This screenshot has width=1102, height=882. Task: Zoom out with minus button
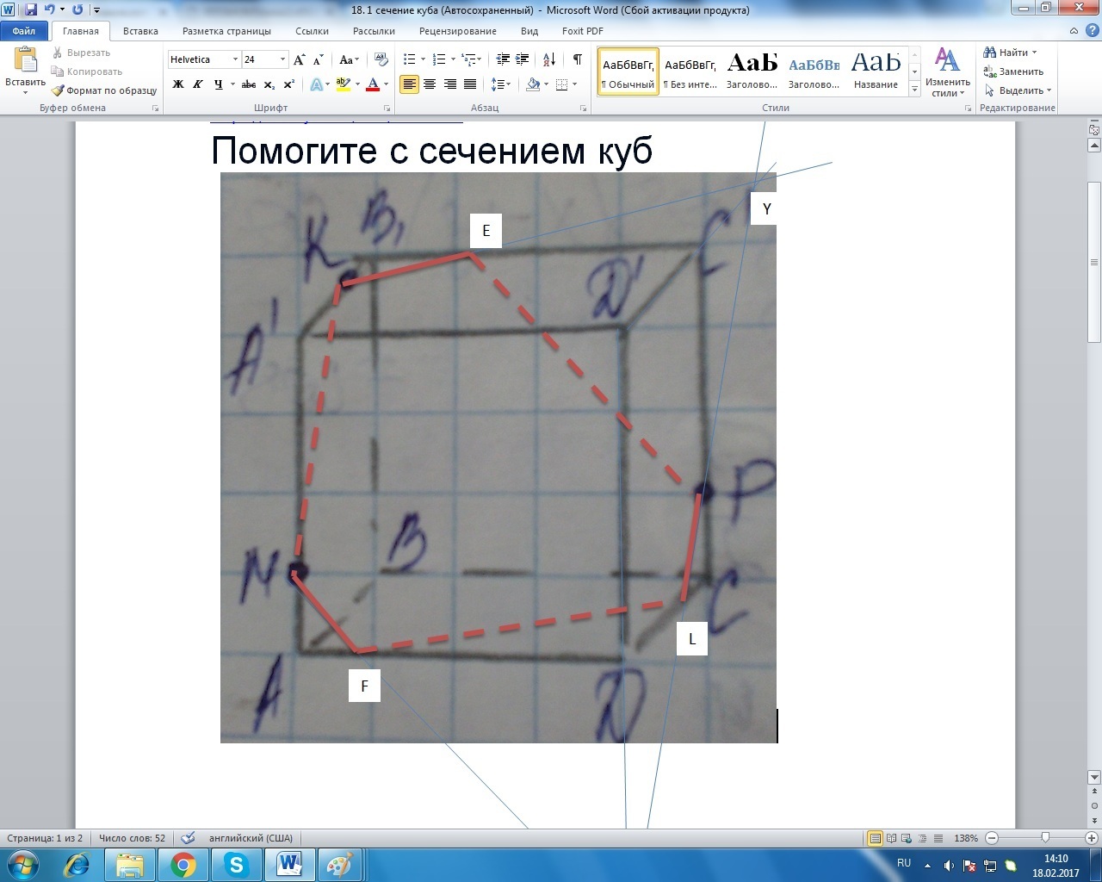(992, 838)
